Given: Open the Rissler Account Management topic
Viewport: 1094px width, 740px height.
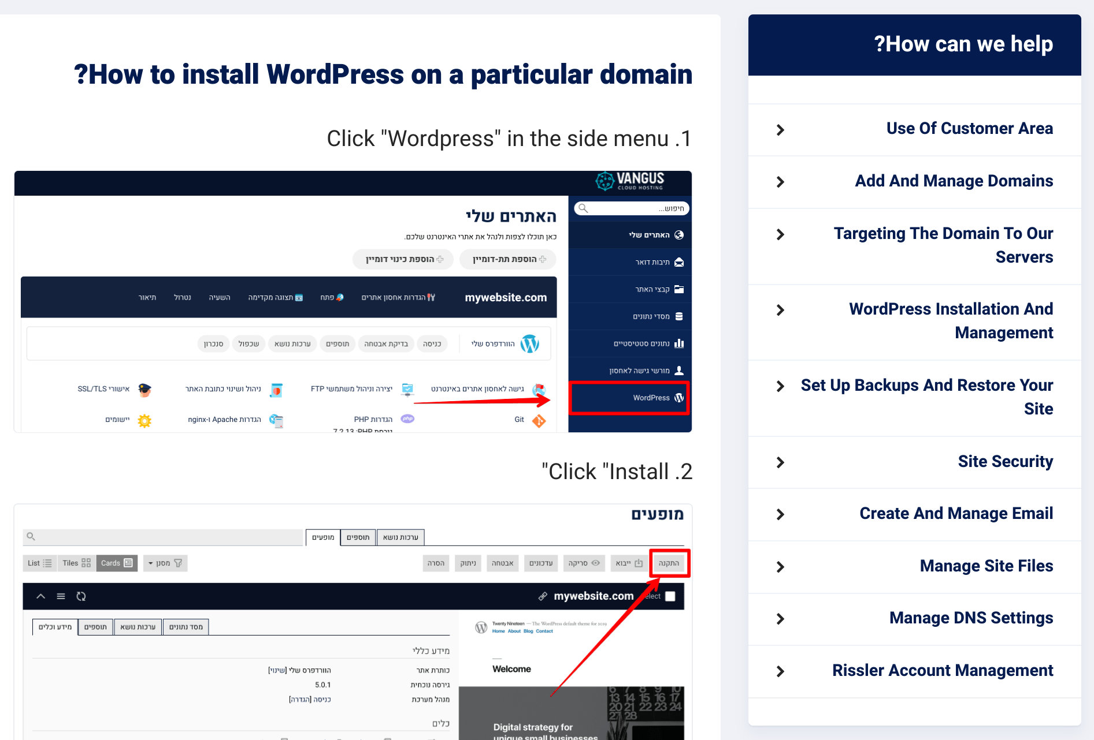Looking at the screenshot, I should [x=942, y=670].
